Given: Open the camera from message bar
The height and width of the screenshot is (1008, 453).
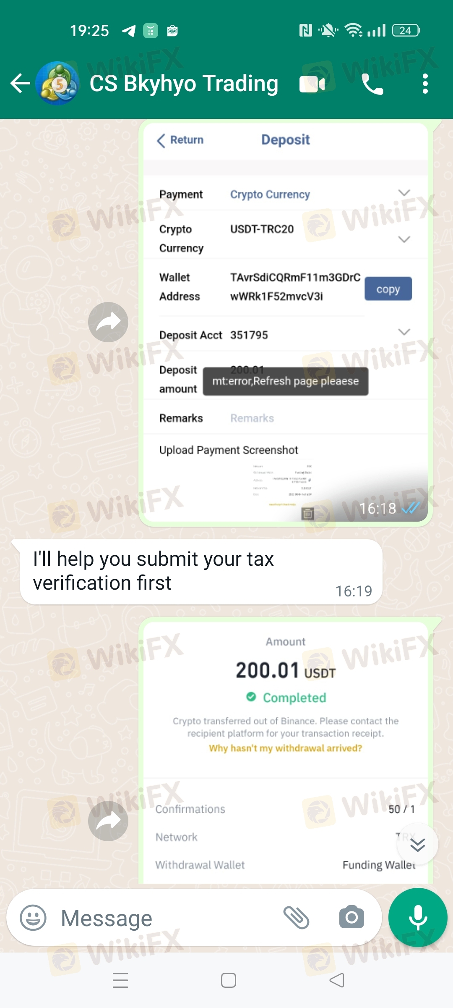Looking at the screenshot, I should click(351, 917).
